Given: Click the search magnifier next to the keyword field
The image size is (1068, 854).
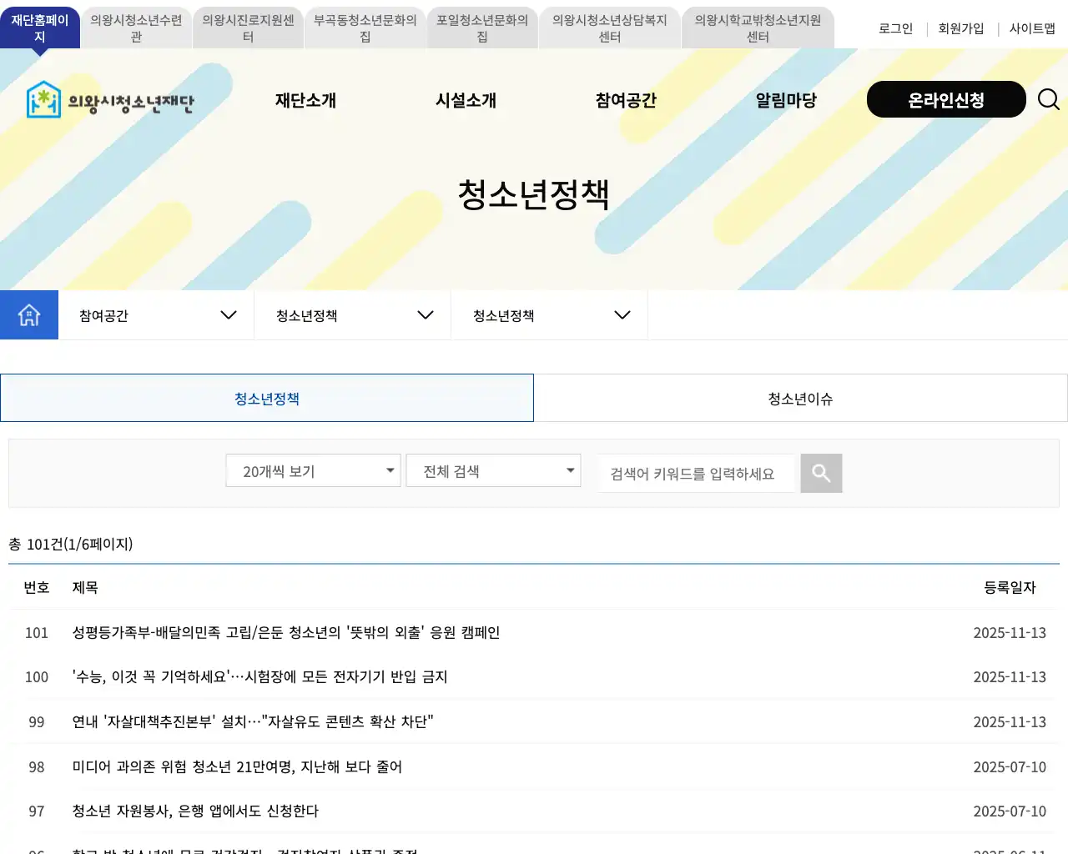Looking at the screenshot, I should coord(820,473).
